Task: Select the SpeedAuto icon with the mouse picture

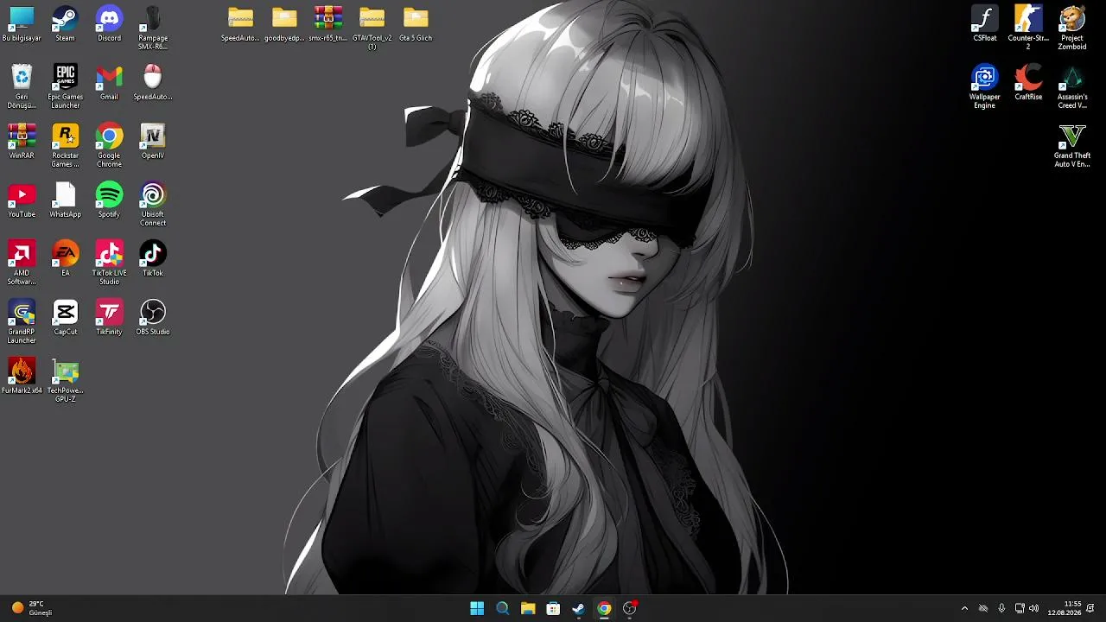Action: 153,83
